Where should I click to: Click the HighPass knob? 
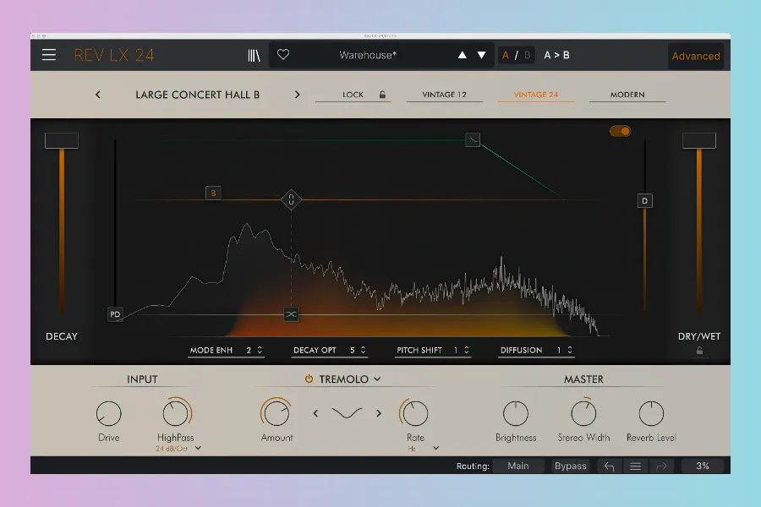pyautogui.click(x=176, y=413)
